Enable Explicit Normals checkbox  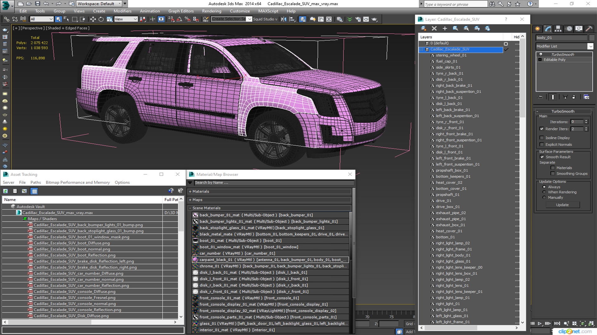(542, 145)
